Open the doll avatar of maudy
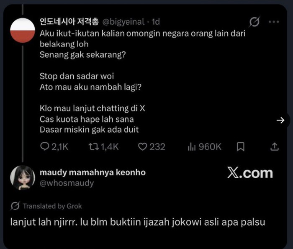 click(23, 177)
